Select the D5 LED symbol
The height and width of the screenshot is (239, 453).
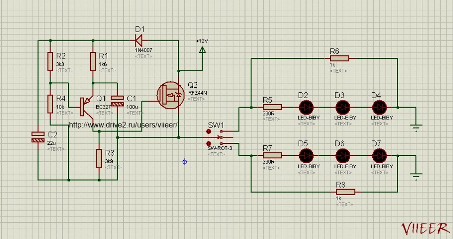[306, 155]
